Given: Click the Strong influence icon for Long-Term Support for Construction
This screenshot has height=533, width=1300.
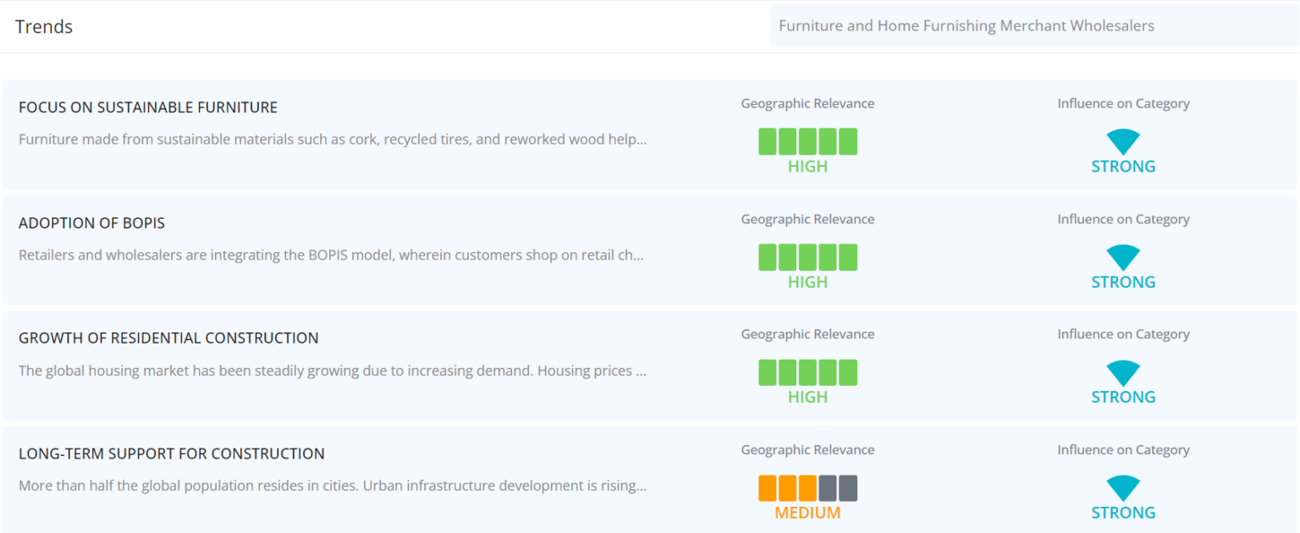Looking at the screenshot, I should [x=1123, y=489].
